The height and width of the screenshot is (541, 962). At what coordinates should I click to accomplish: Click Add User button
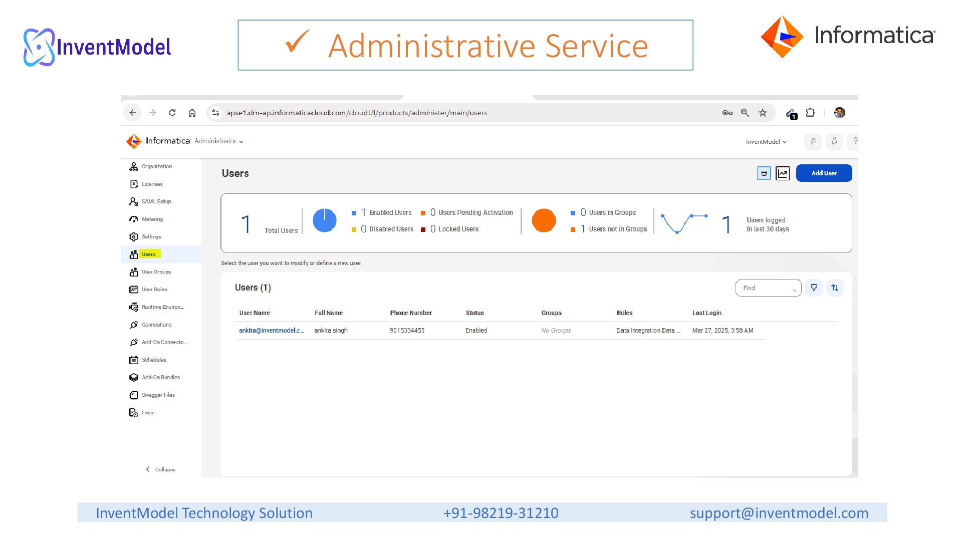[824, 173]
